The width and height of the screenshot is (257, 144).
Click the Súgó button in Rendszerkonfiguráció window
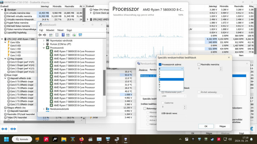pyautogui.click(x=241, y=133)
